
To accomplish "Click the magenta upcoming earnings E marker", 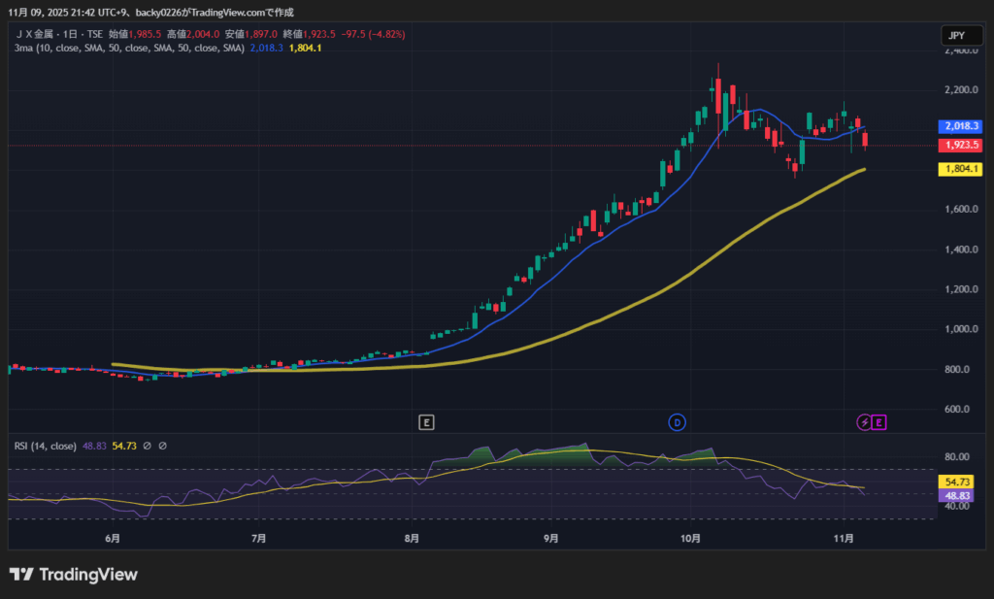I will (878, 421).
